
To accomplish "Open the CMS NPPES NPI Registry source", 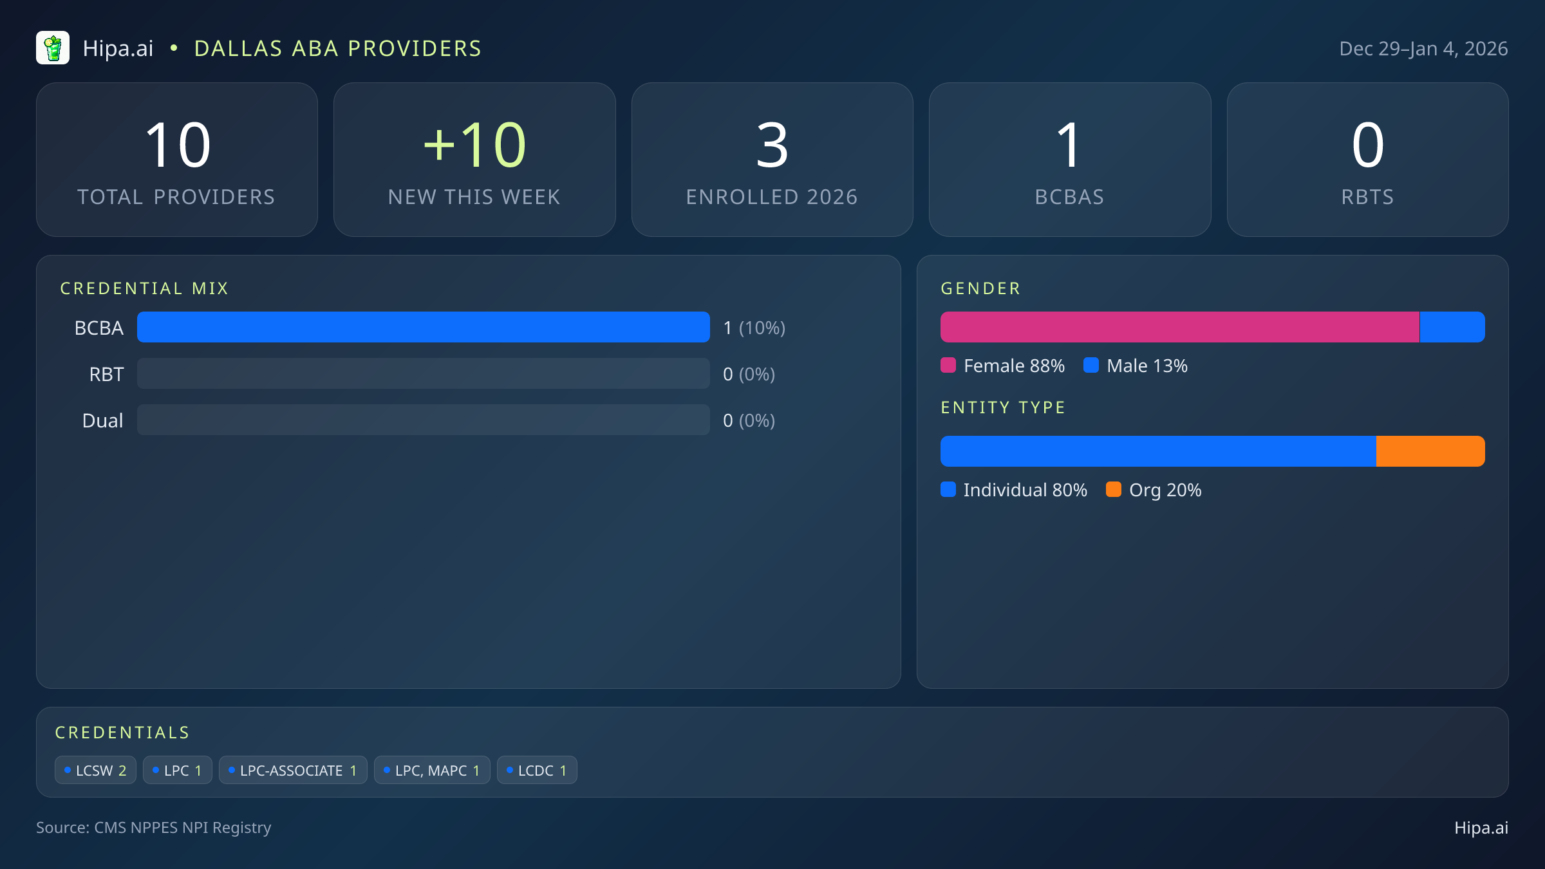I will (x=154, y=828).
